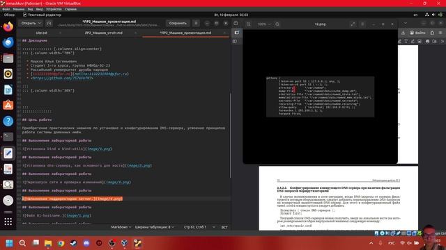Expand more PDF toolbar tools with double chevron
The width and height of the screenshot is (446, 250).
pos(443,42)
